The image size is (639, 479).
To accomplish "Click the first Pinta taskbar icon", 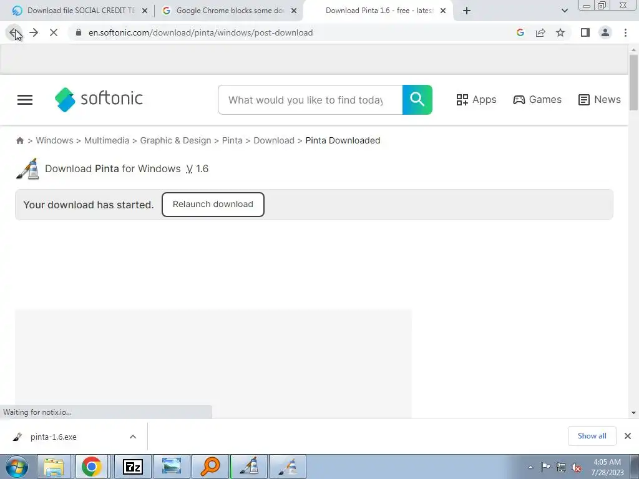I will pos(249,467).
